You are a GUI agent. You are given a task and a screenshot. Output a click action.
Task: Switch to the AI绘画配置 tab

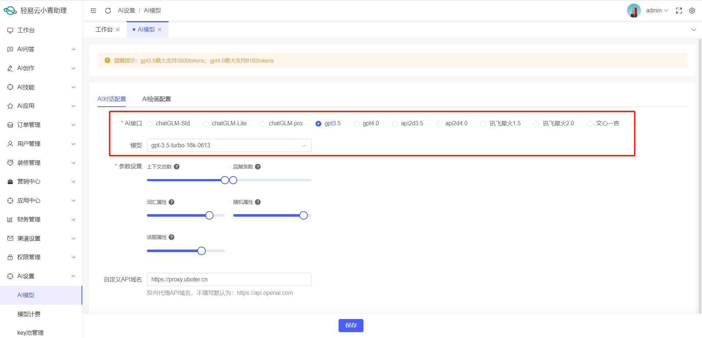156,99
